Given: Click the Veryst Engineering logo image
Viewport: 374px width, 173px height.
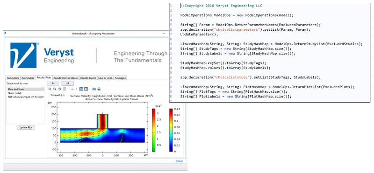Looking at the screenshot, I should coord(23,55).
